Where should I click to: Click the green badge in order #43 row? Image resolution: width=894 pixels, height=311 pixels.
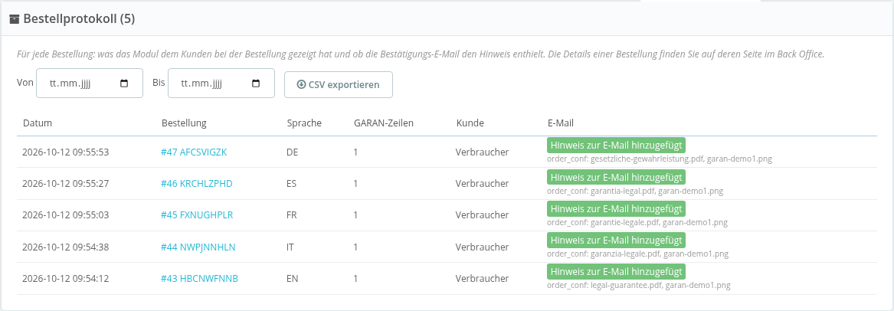(x=617, y=272)
